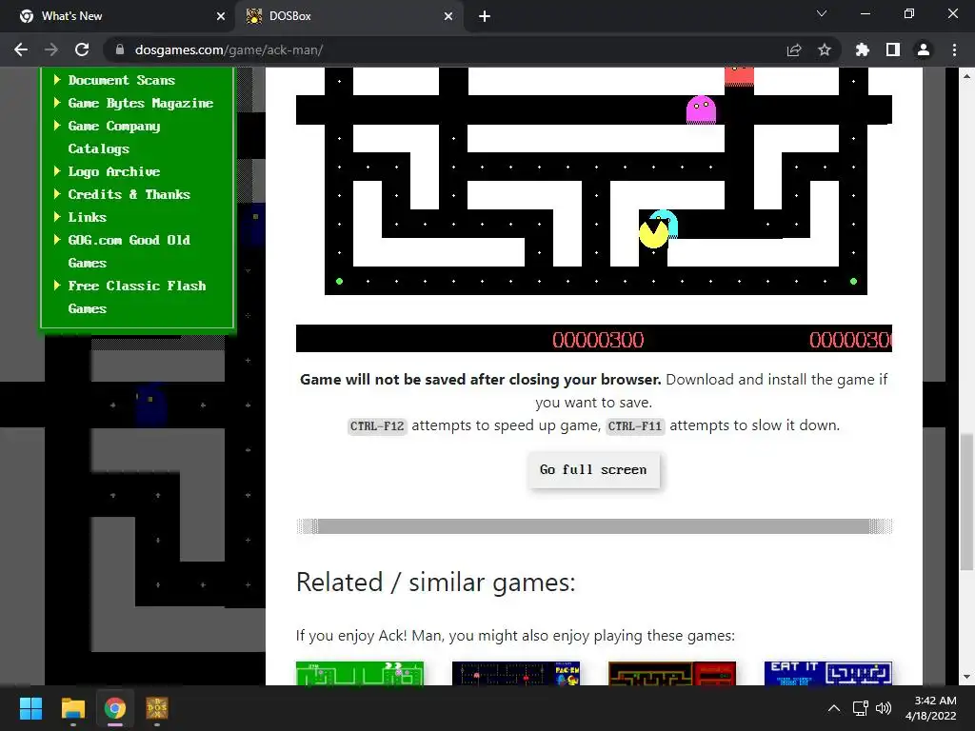Close the What's New tab

(221, 17)
